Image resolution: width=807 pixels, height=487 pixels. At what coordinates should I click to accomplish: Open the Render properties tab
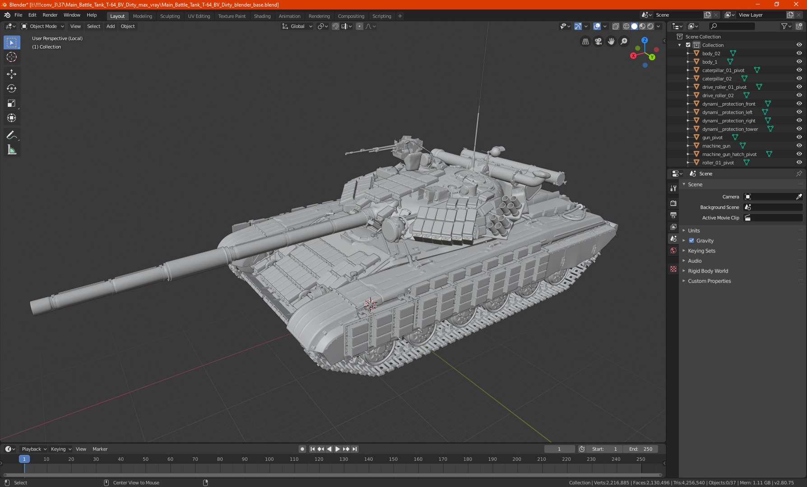pos(673,203)
